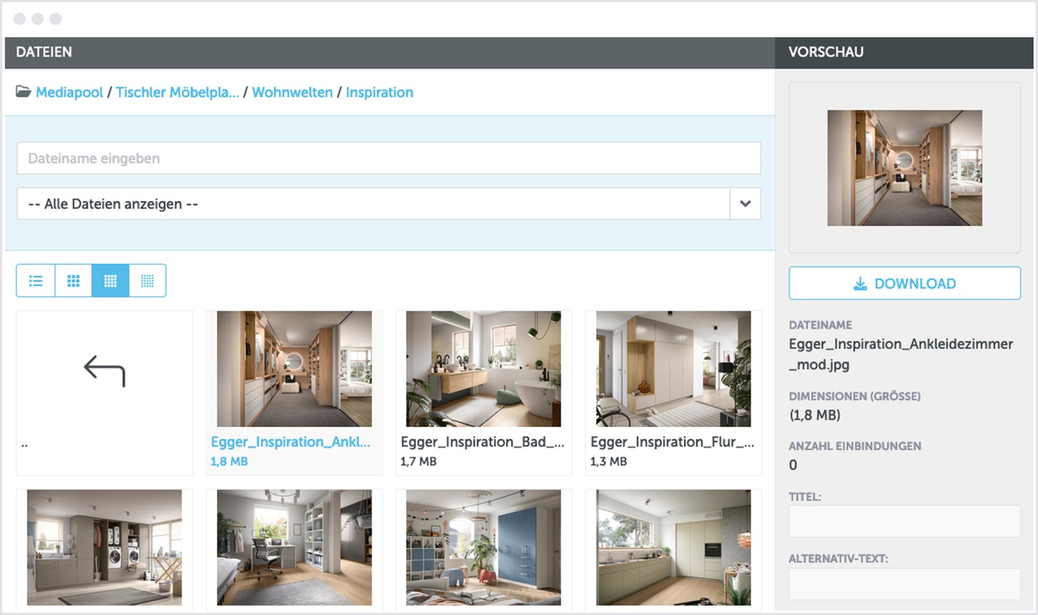Focus the Alternativ-Text input field
Image resolution: width=1038 pixels, height=615 pixels.
[904, 584]
